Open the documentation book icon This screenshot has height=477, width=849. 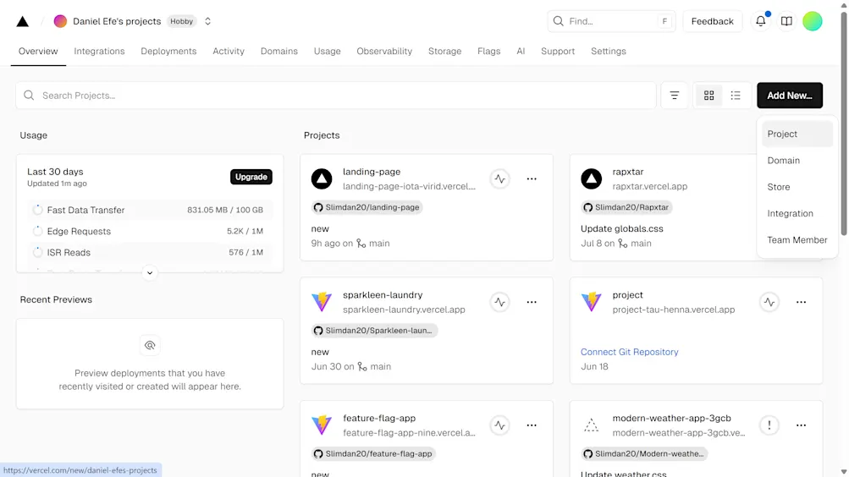tap(786, 21)
